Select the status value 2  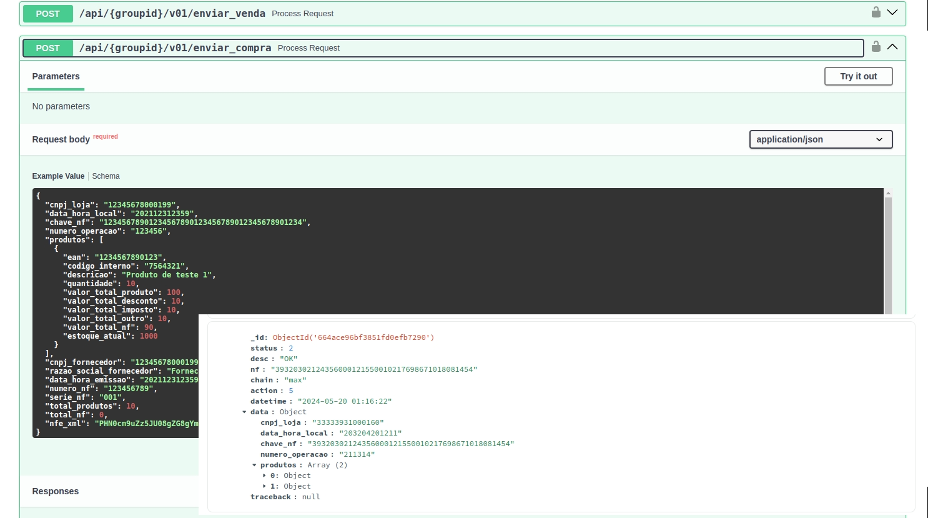[290, 348]
